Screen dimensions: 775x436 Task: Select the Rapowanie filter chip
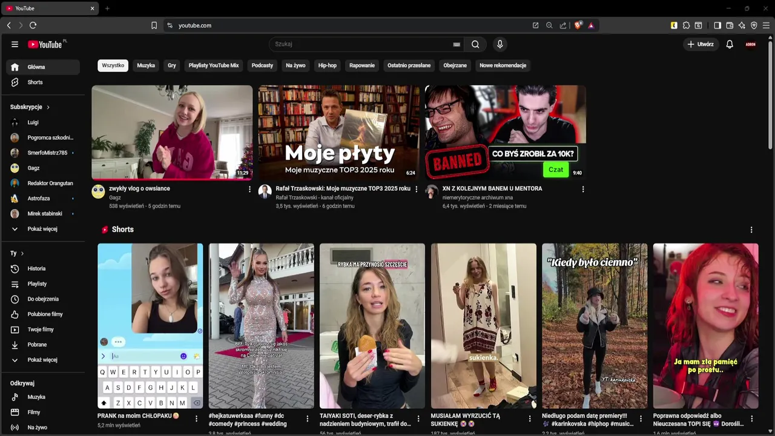362,65
